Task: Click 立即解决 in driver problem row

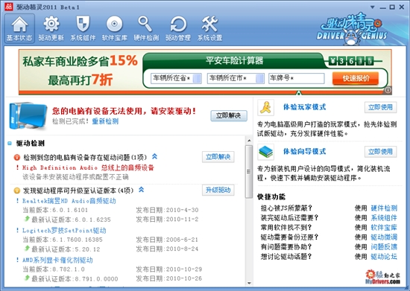Action: (x=218, y=157)
